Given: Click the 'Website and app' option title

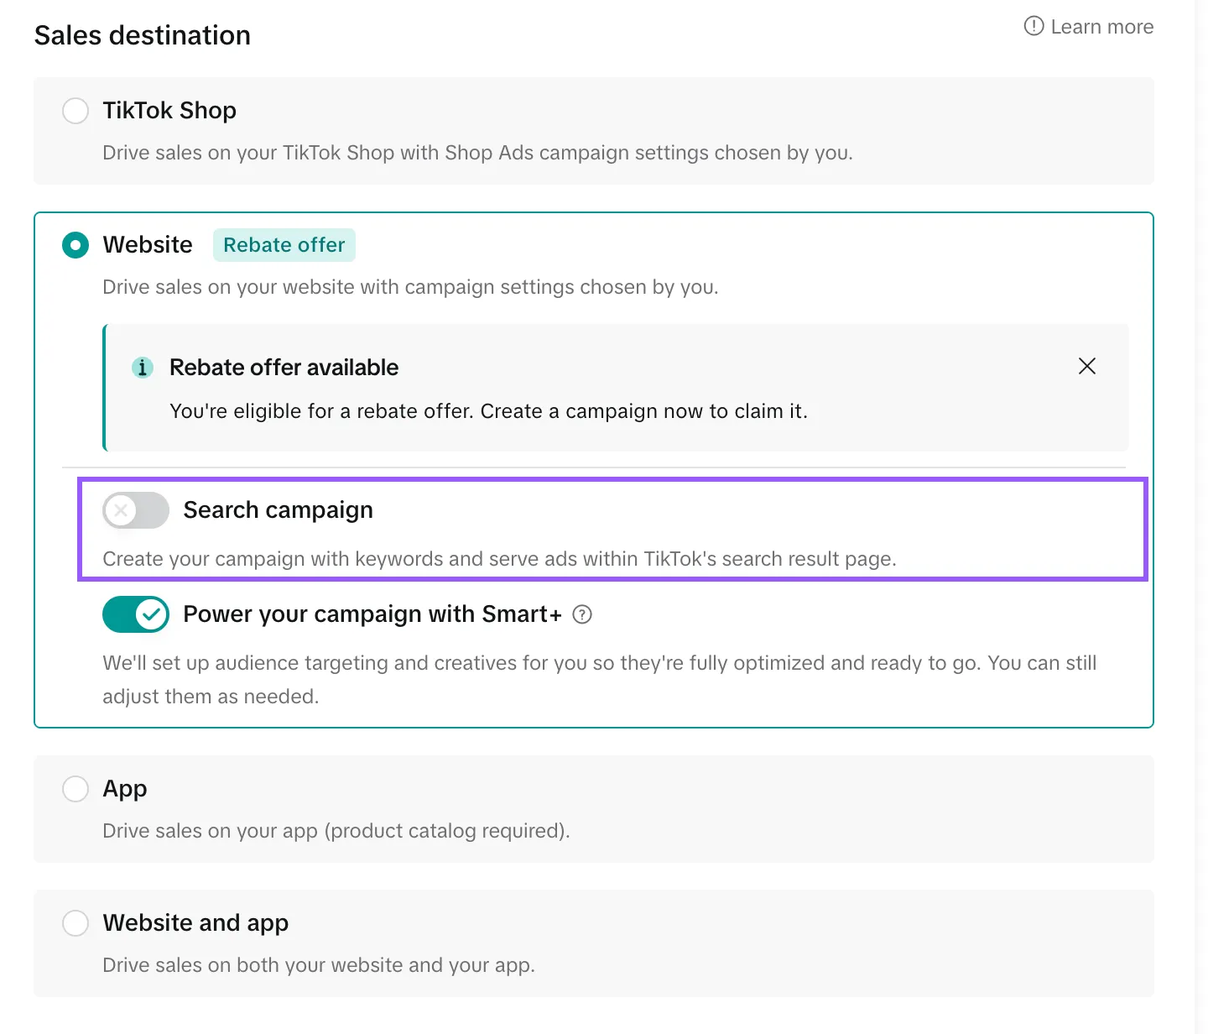Looking at the screenshot, I should pyautogui.click(x=195, y=923).
